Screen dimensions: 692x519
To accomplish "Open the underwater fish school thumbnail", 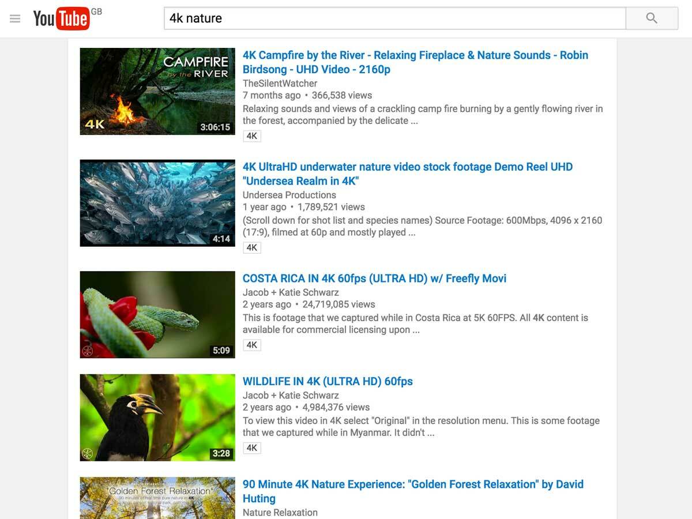I will click(x=157, y=203).
